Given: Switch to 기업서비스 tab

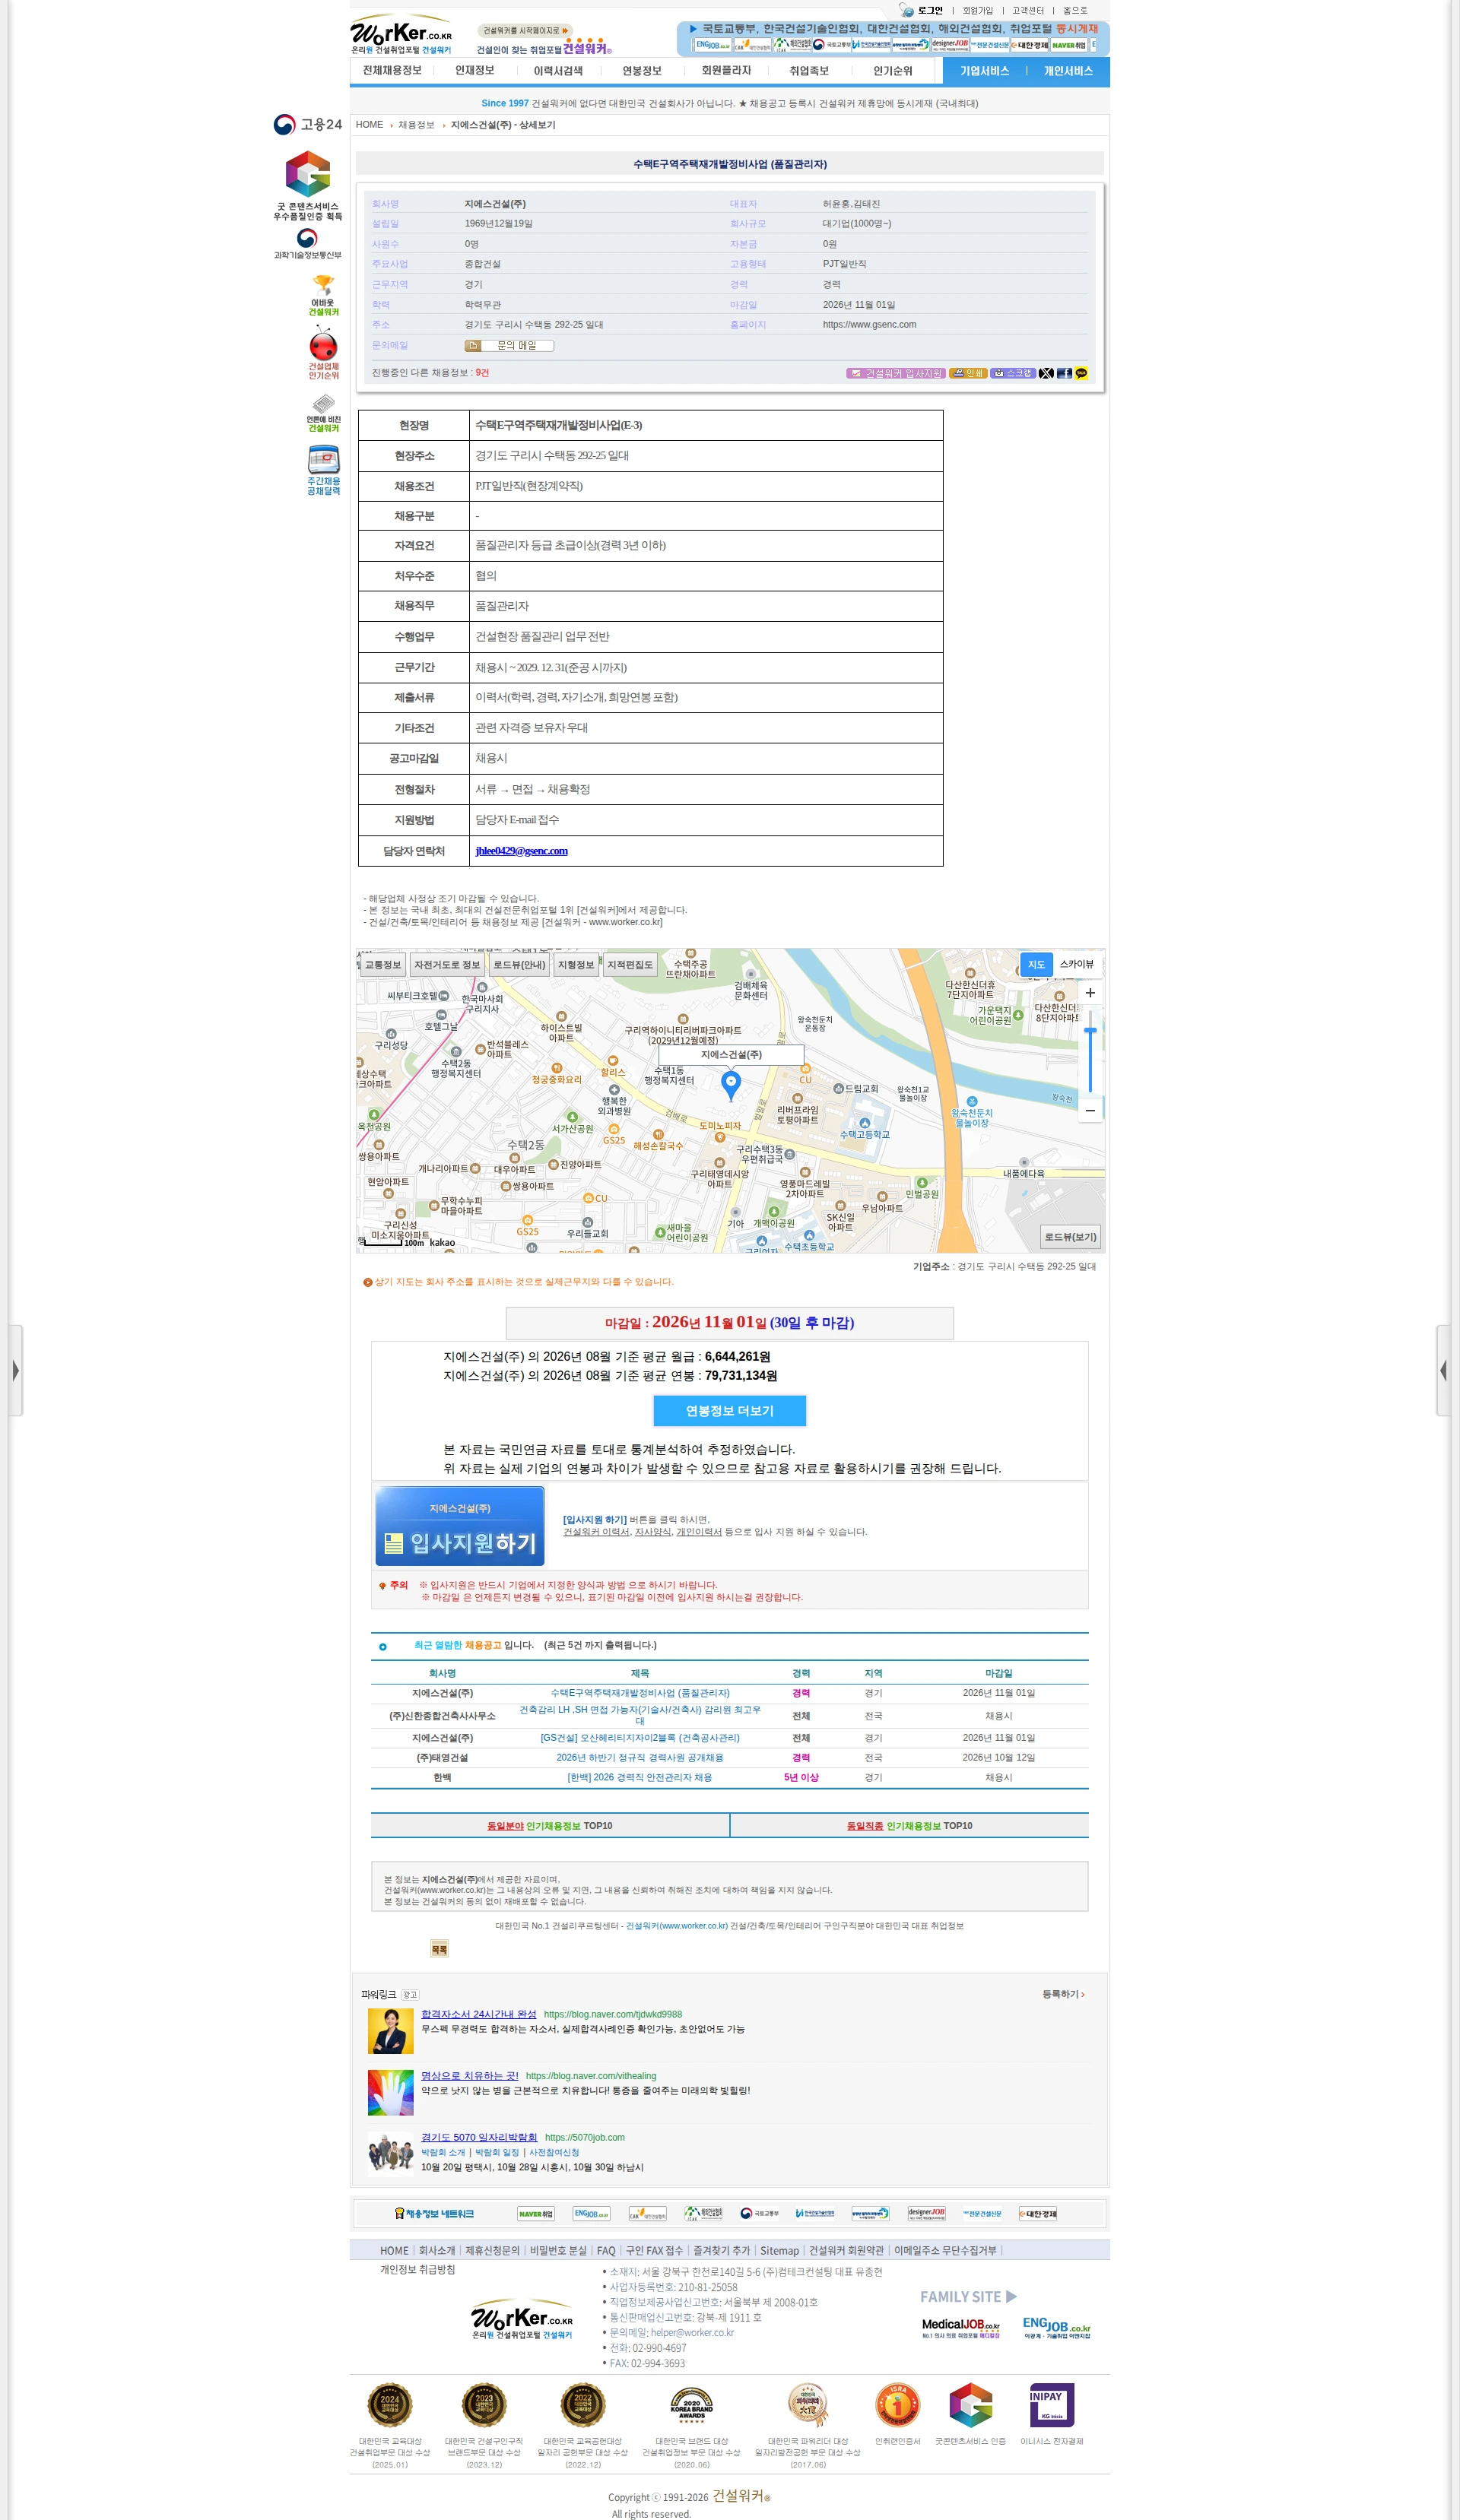Looking at the screenshot, I should (984, 71).
